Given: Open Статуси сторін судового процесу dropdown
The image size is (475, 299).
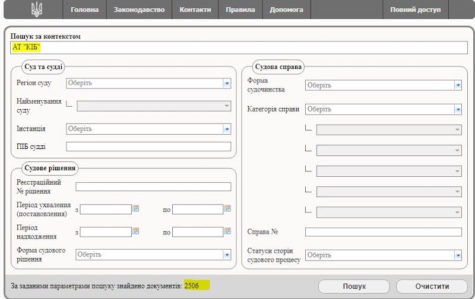Looking at the screenshot, I should pos(457,255).
